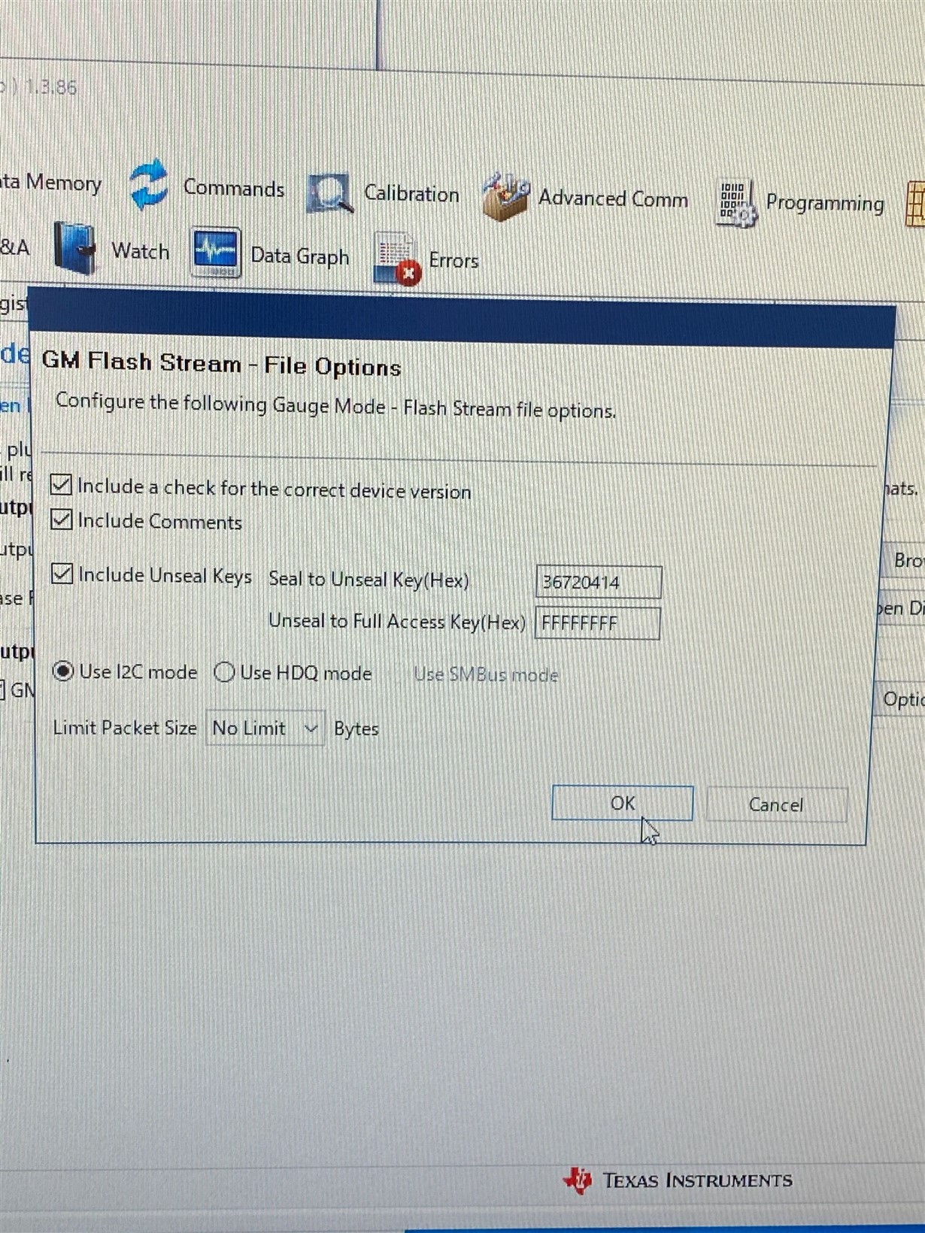The height and width of the screenshot is (1233, 925).
Task: Toggle the Include Unseal Keys checkbox
Action: [62, 574]
